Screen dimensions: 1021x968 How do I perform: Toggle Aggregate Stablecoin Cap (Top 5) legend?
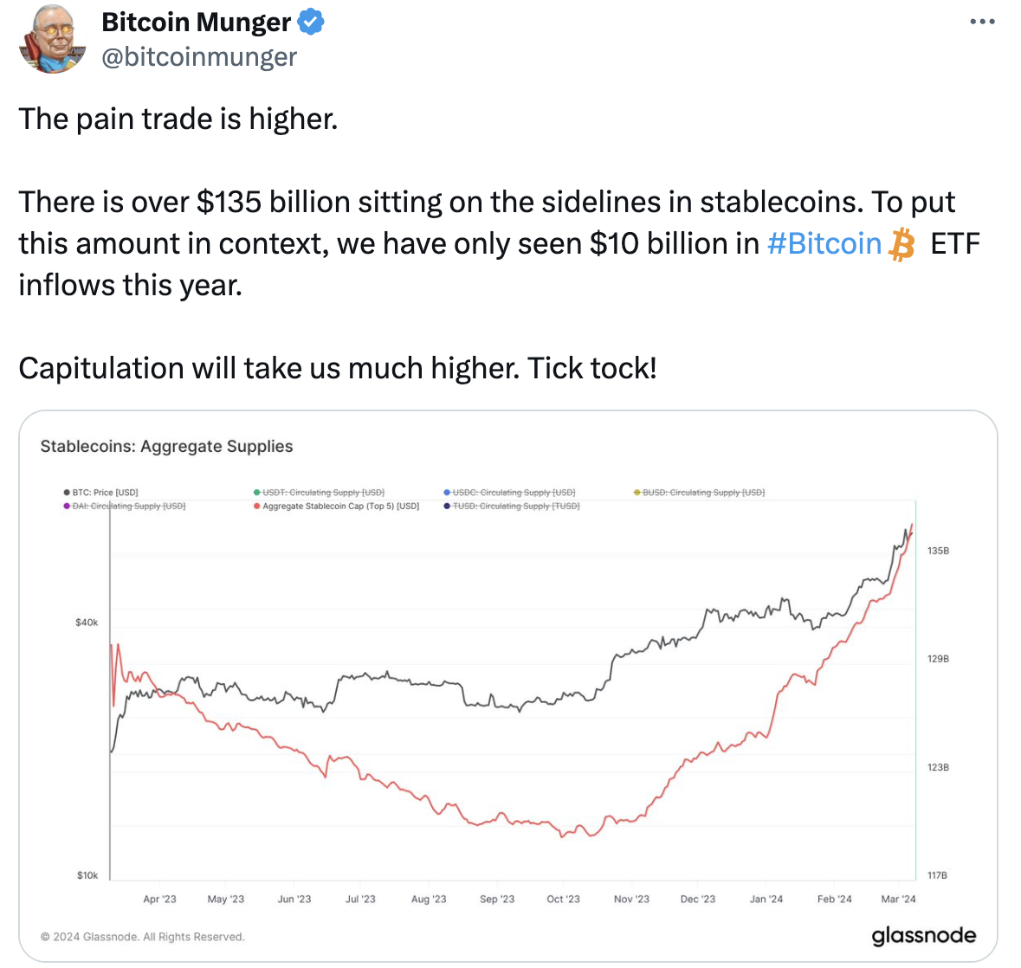(x=337, y=506)
